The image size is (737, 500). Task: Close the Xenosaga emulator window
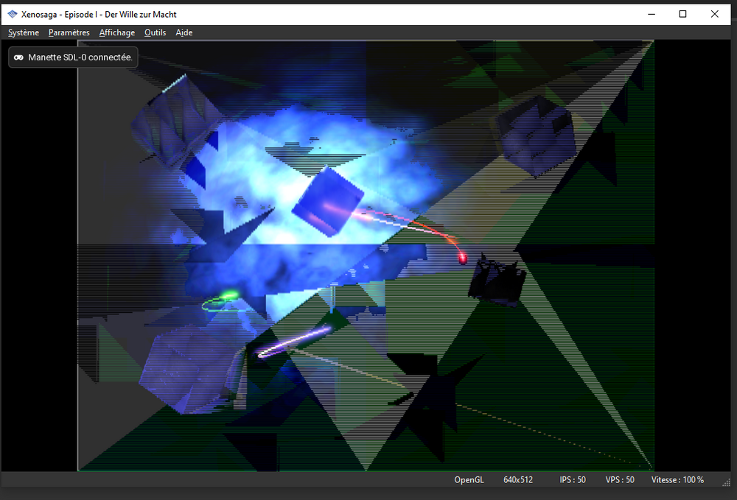point(714,14)
